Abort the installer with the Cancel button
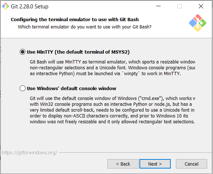 192,164
